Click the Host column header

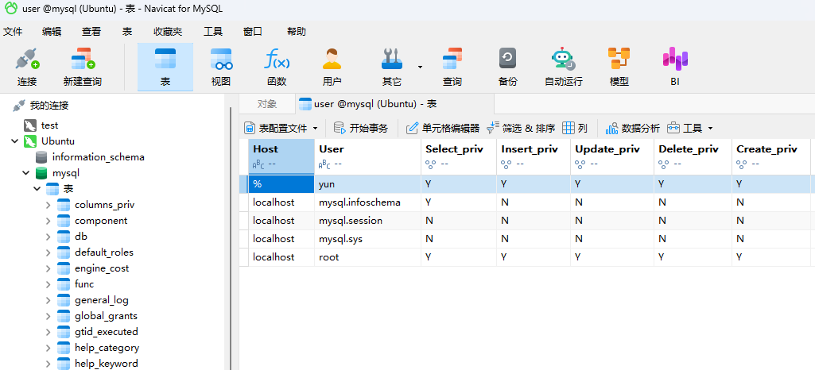click(281, 156)
